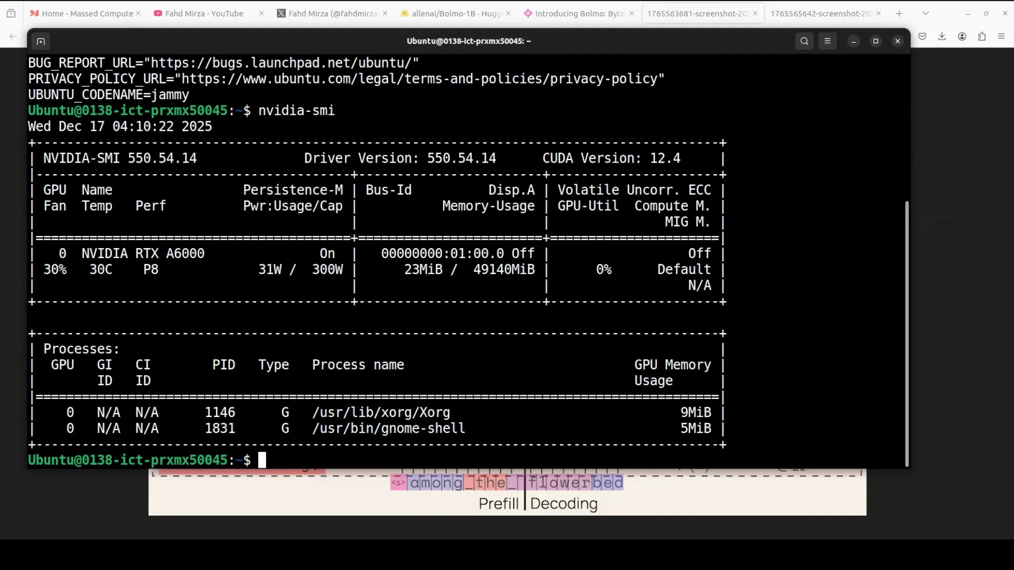The height and width of the screenshot is (570, 1014).
Task: Open the Introducing Bolmo tab
Action: [576, 13]
